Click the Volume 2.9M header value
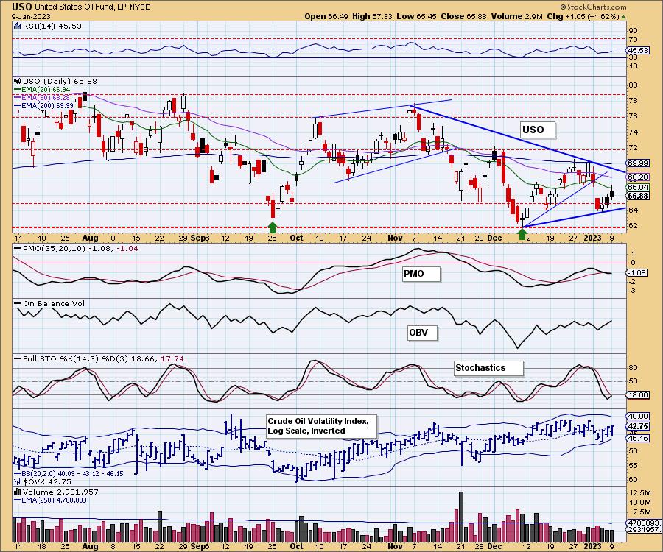Screen dimensions: 663x552 click(x=516, y=16)
